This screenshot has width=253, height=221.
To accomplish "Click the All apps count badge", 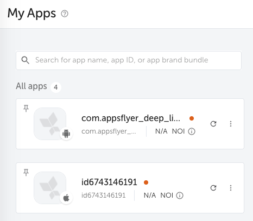I will click(x=56, y=87).
